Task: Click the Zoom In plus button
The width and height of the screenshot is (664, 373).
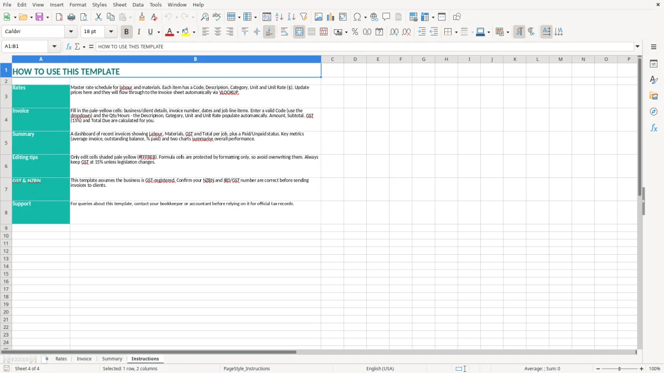Action: click(x=642, y=369)
